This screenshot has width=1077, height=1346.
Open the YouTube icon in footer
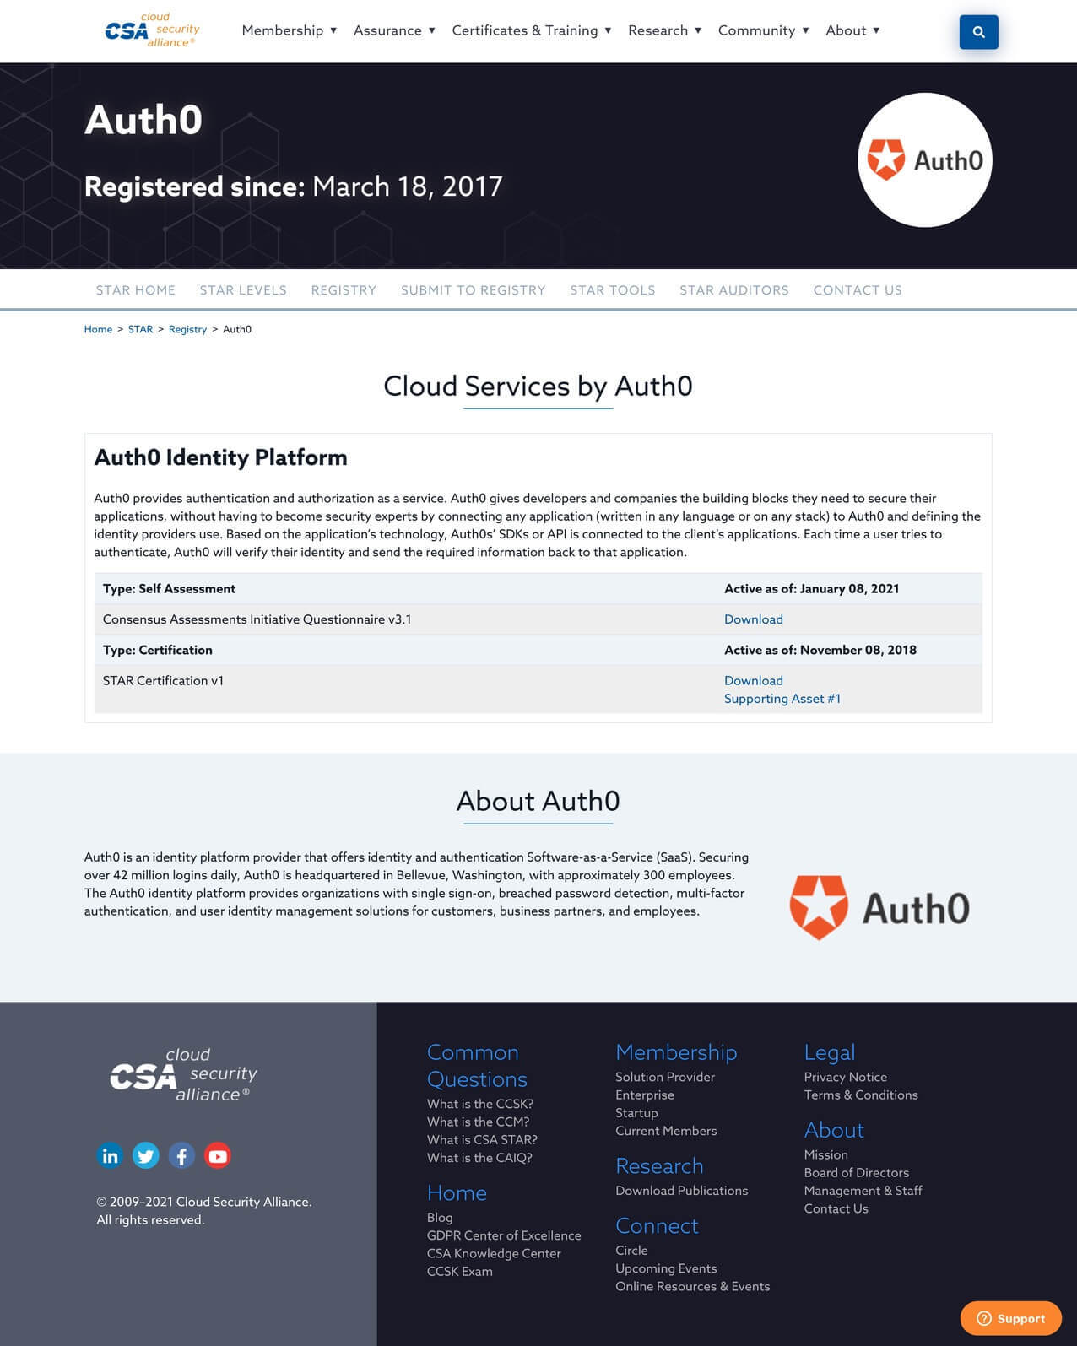click(x=218, y=1155)
